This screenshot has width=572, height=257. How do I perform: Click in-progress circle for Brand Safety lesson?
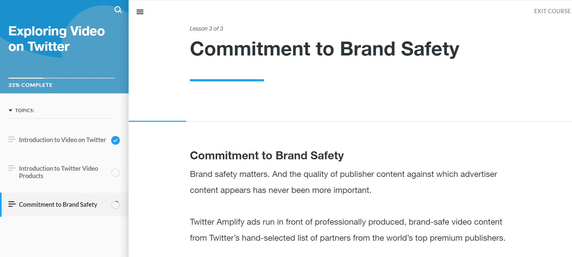[x=115, y=205]
